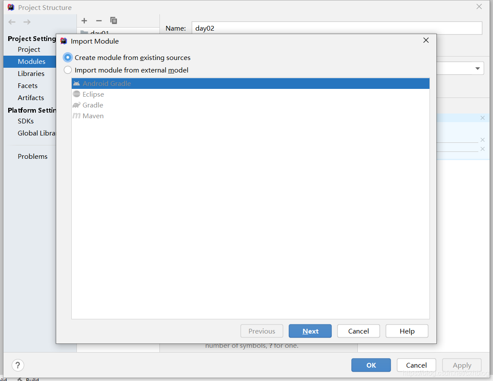Click Apply in Project Structure window
The width and height of the screenshot is (493, 381).
click(462, 365)
